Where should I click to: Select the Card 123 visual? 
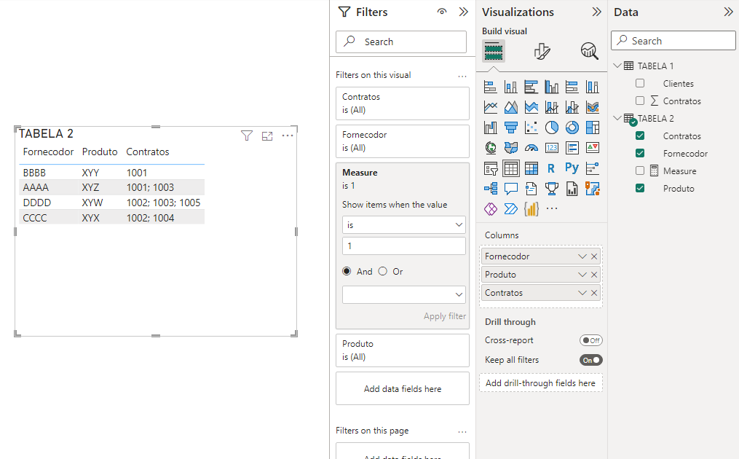(551, 148)
